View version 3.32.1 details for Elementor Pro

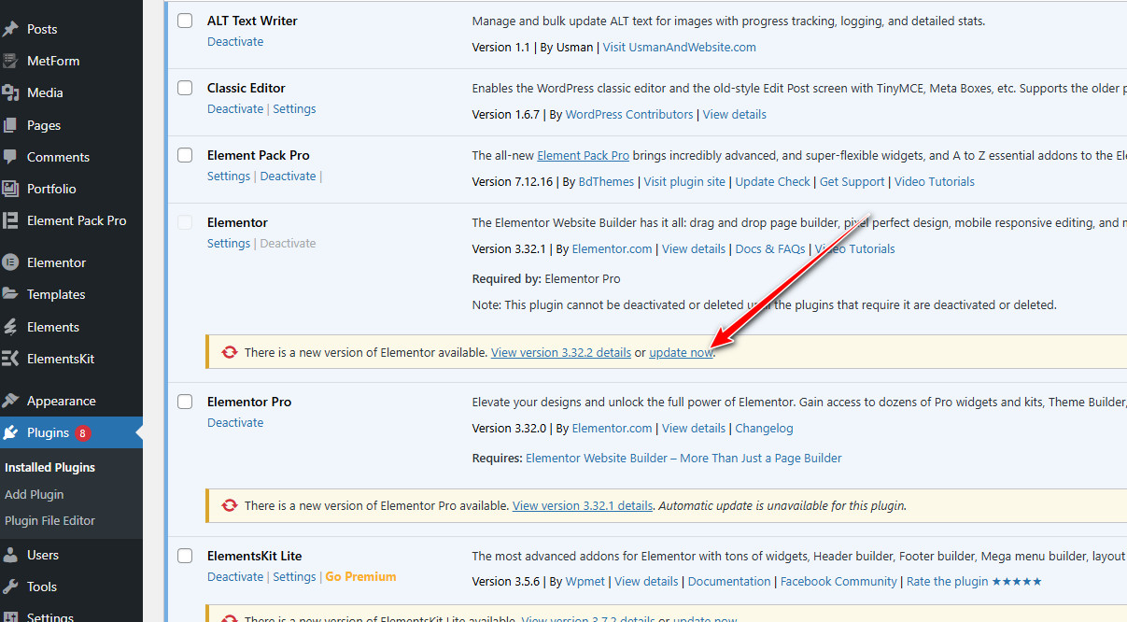(x=583, y=505)
